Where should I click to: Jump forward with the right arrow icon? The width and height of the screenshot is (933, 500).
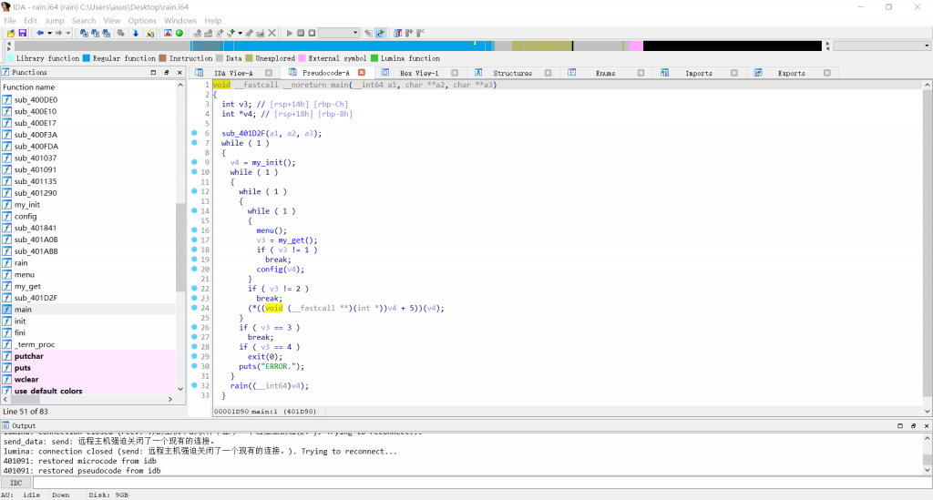(58, 34)
